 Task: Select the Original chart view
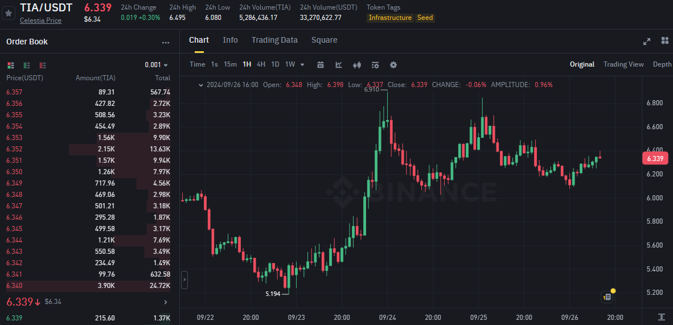point(582,64)
